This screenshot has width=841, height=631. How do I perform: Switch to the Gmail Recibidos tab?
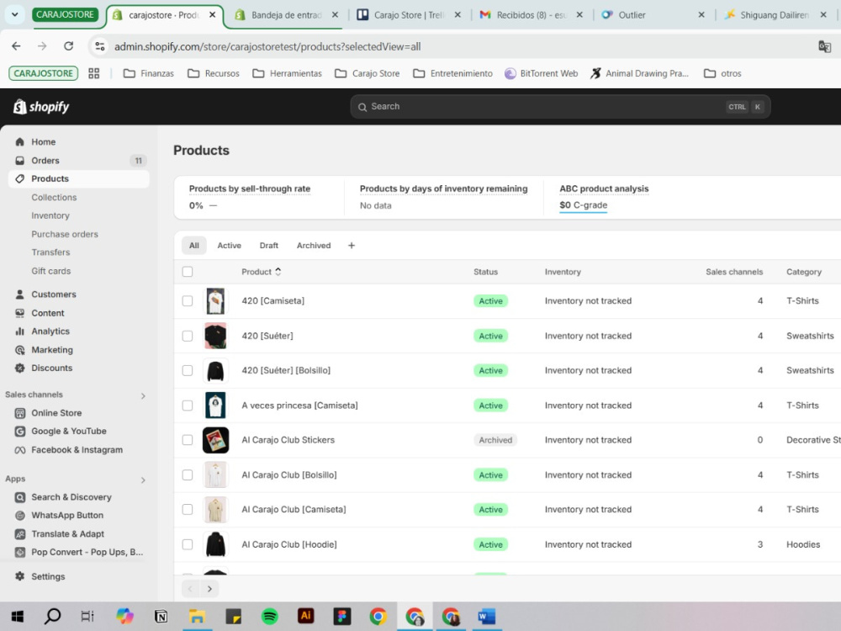(531, 15)
